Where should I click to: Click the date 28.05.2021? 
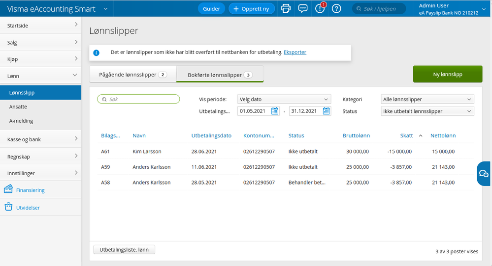coord(204,182)
